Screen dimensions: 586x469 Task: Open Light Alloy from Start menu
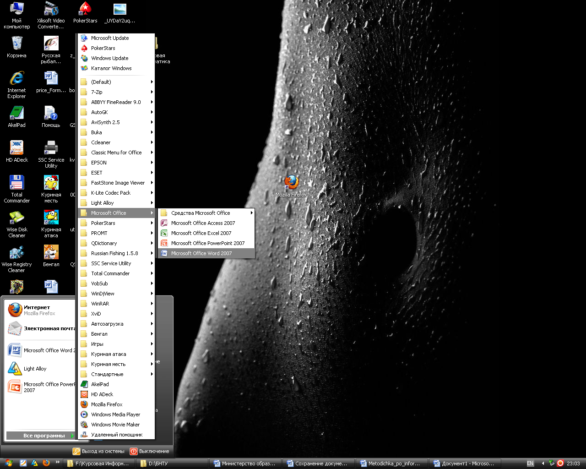41,369
